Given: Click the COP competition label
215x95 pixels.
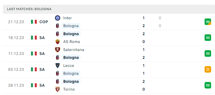Looking at the screenshot, I should coord(44,22).
